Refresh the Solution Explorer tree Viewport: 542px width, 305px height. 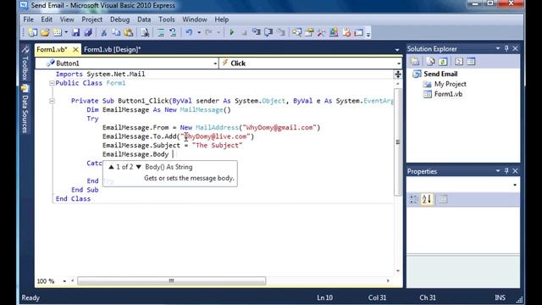pos(443,62)
